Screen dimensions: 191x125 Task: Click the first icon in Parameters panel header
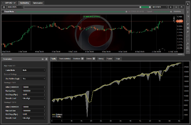pos(43,59)
